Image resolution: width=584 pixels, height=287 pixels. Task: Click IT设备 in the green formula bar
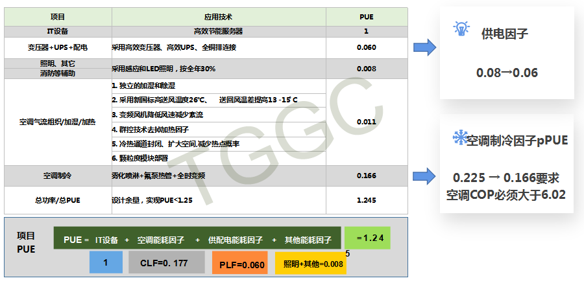click(x=106, y=240)
